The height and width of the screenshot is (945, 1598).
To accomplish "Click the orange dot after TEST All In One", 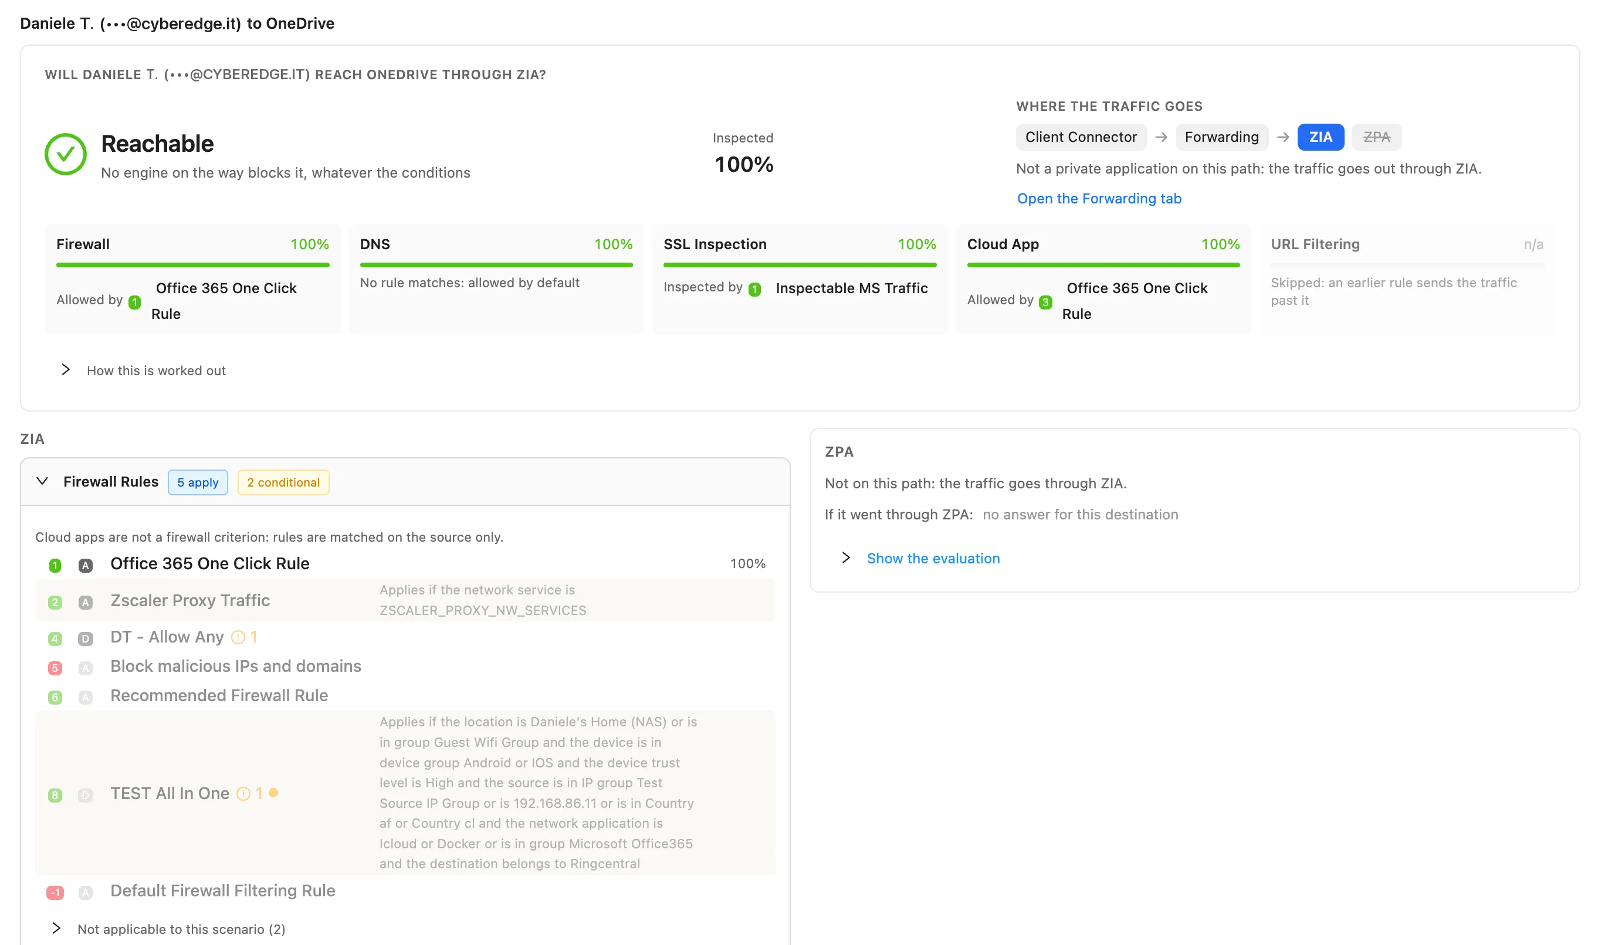I will pyautogui.click(x=273, y=793).
